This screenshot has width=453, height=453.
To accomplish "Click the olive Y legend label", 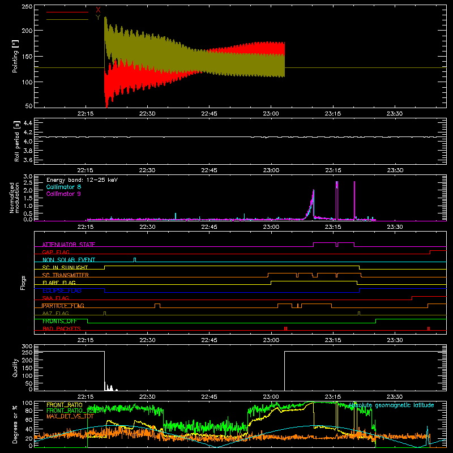I will [98, 18].
